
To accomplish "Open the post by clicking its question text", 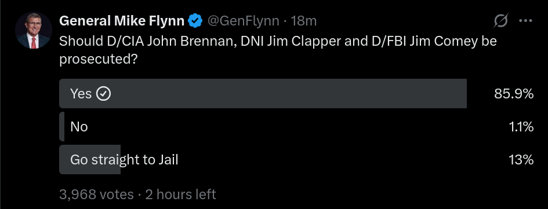I will pos(278,50).
